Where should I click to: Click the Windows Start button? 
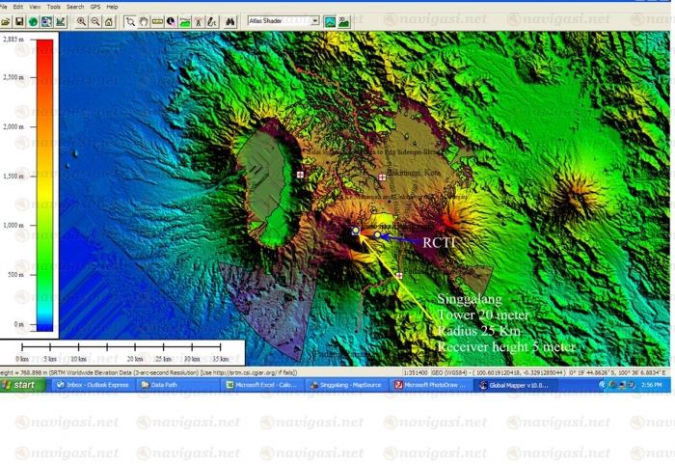click(23, 385)
